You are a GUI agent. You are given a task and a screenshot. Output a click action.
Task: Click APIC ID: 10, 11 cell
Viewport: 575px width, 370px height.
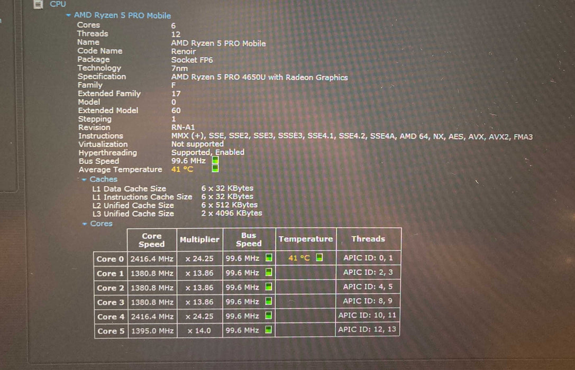(x=367, y=315)
